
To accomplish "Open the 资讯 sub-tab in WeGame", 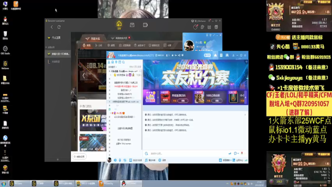I will pyautogui.click(x=87, y=45).
